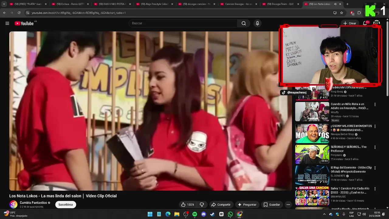
Task: Open options for El Rap del Demente video
Action: pos(375,168)
